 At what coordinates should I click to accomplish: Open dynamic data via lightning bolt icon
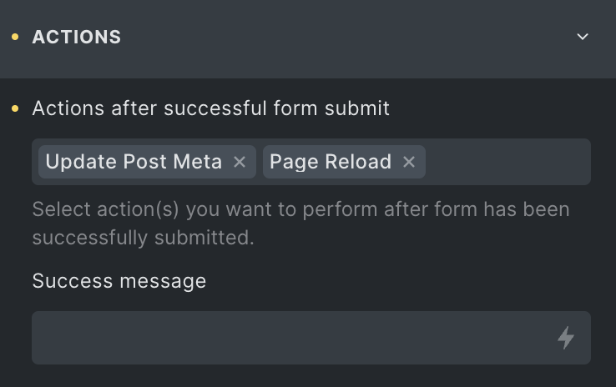tap(566, 338)
